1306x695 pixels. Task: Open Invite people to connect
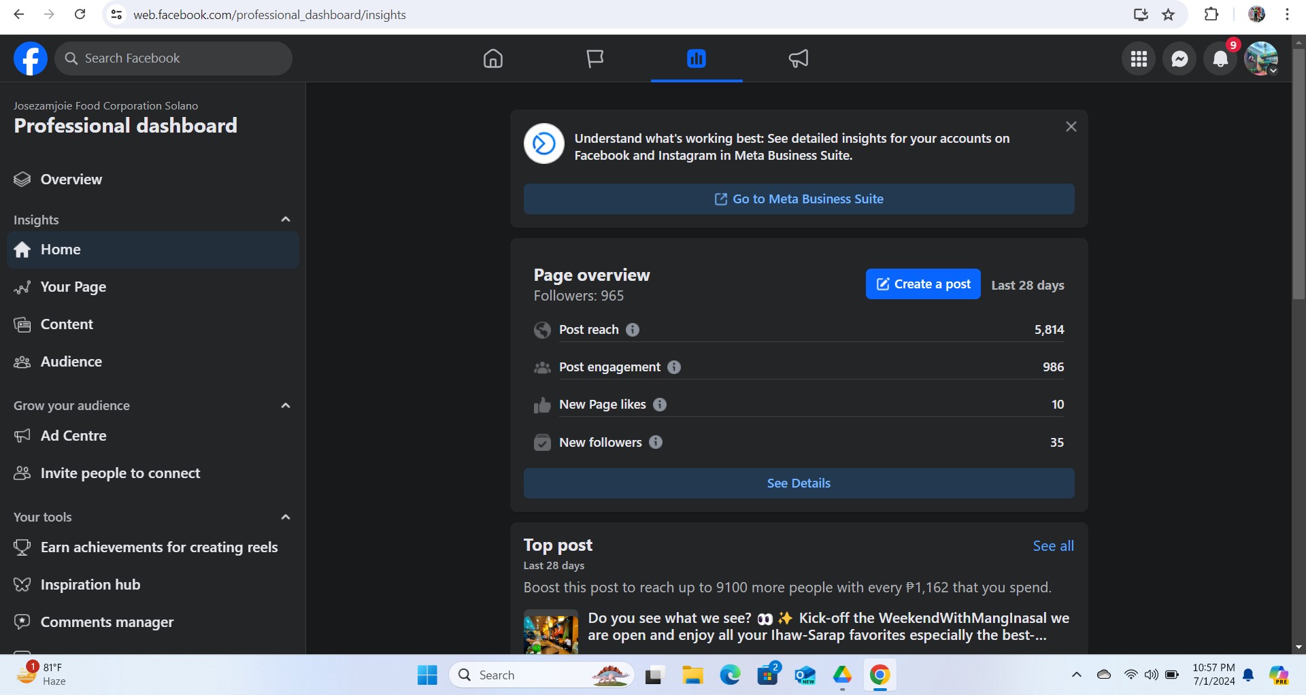153,473
